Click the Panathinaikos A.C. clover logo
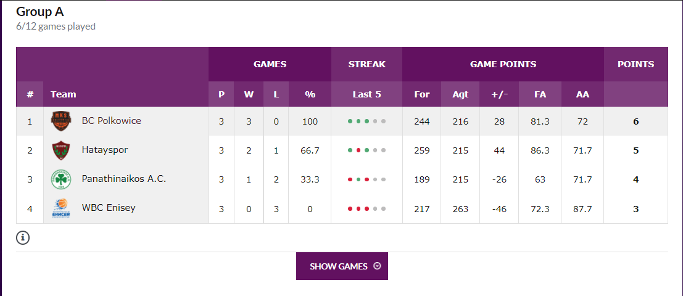683x296 pixels. coord(60,179)
